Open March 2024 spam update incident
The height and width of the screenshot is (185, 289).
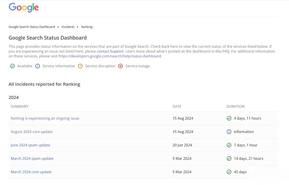coord(32,158)
